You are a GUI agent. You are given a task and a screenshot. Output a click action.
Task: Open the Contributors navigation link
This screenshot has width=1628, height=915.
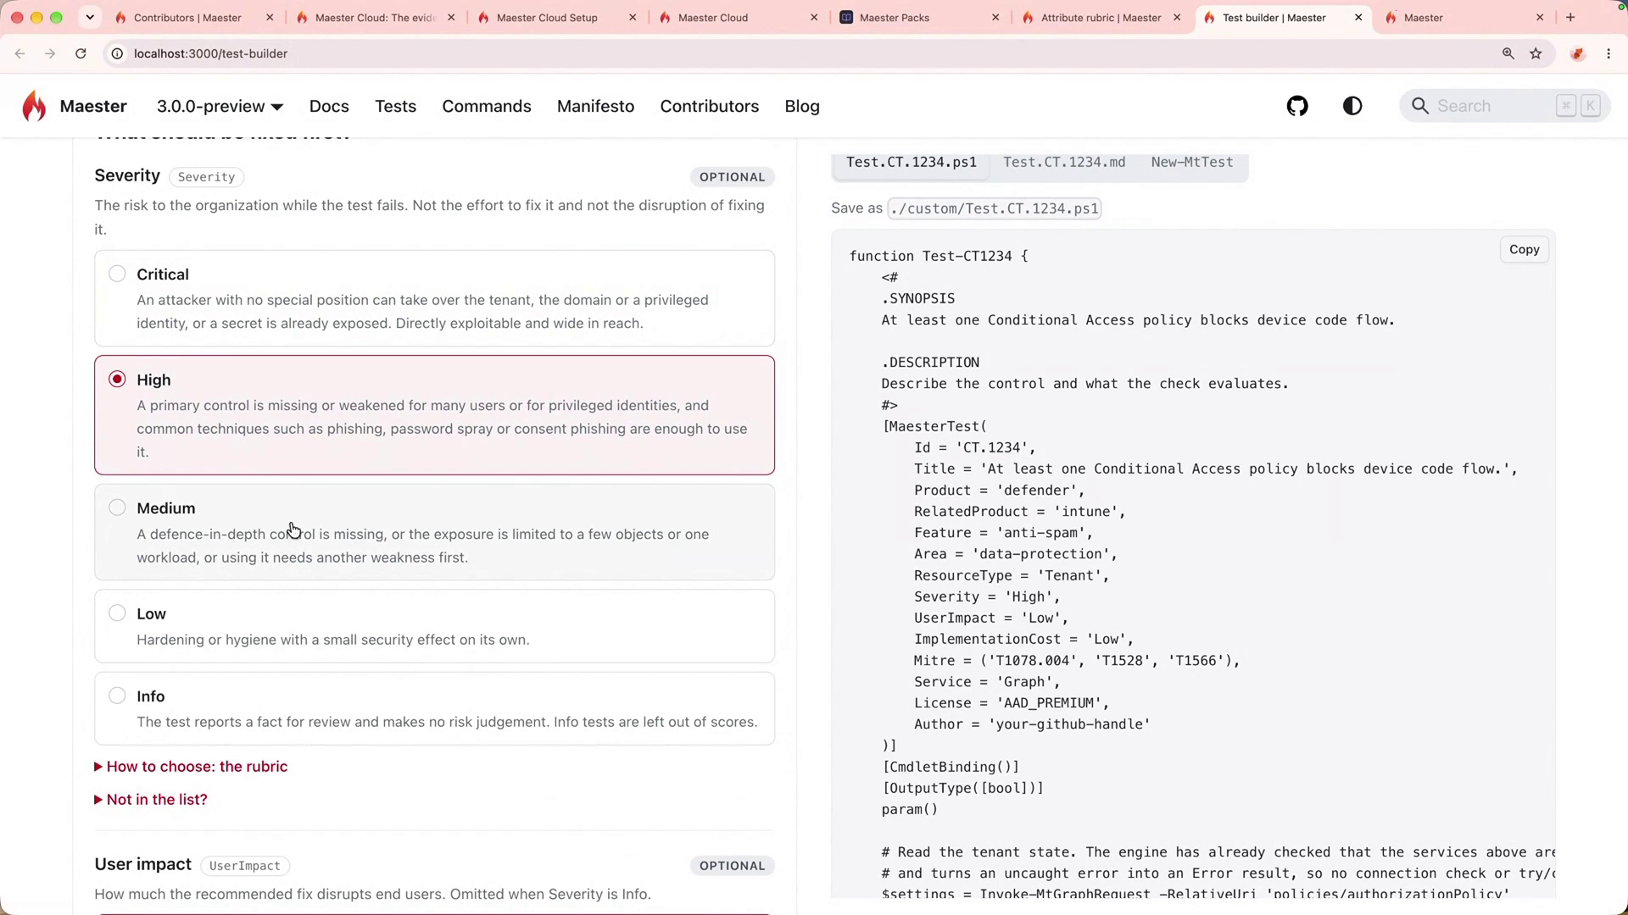710,107
